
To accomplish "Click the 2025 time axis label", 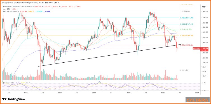I will point(129,93).
